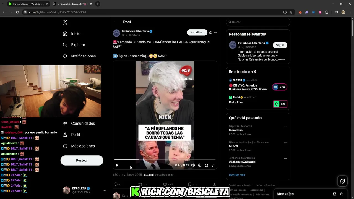Follow Tv Pública Libertaria with Seguir
Image resolution: width=354 pixels, height=199 pixels.
tap(280, 45)
